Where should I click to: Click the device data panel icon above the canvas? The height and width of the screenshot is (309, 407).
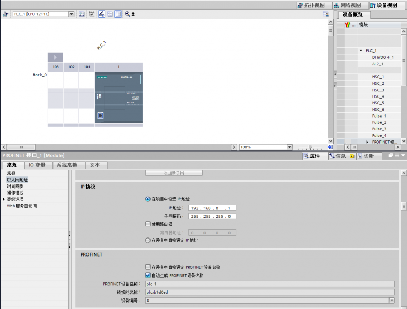click(x=326, y=14)
